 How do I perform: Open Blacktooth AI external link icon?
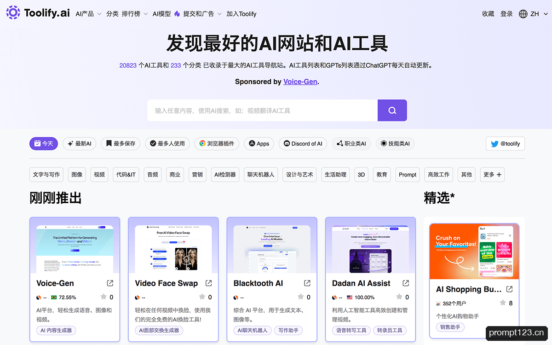click(x=307, y=283)
